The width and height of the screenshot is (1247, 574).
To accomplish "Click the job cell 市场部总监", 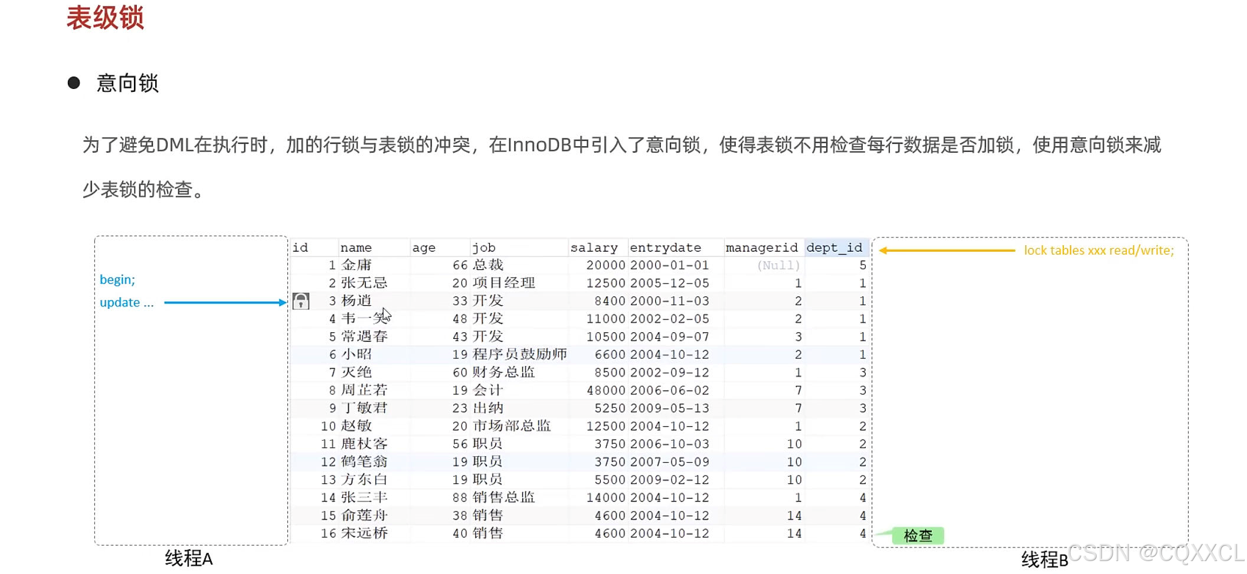I will click(512, 425).
